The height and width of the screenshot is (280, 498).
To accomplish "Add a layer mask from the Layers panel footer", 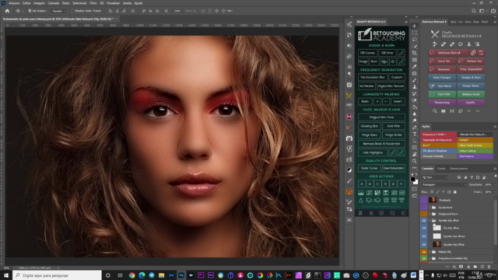I will pos(461,267).
